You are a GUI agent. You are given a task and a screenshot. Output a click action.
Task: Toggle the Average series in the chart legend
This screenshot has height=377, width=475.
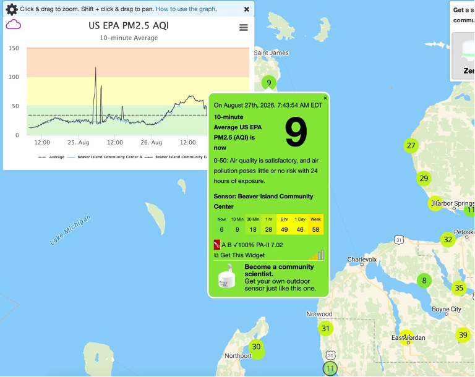click(x=51, y=157)
